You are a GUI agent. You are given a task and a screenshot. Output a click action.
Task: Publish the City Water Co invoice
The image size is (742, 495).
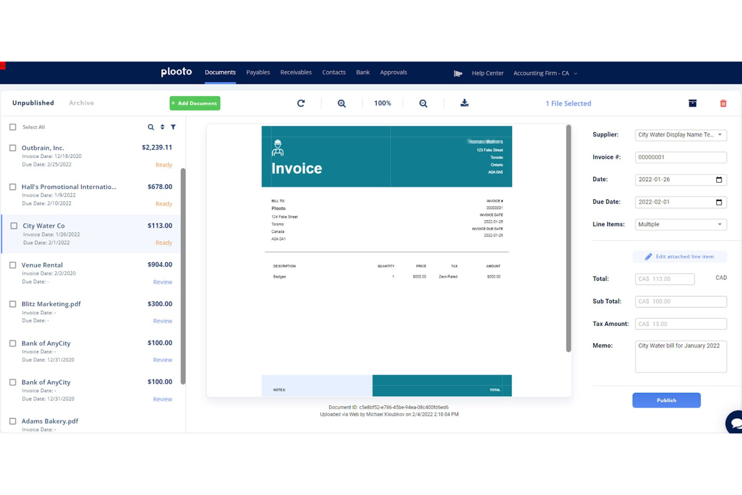pos(666,400)
